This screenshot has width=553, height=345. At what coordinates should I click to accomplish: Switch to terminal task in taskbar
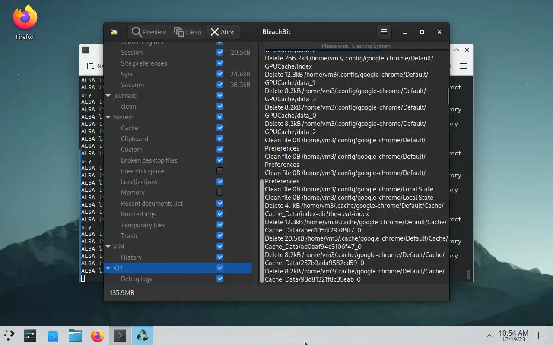pos(120,335)
